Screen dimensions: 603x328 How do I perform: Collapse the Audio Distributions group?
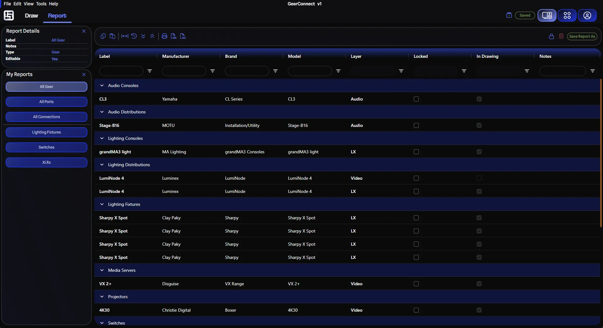[102, 112]
